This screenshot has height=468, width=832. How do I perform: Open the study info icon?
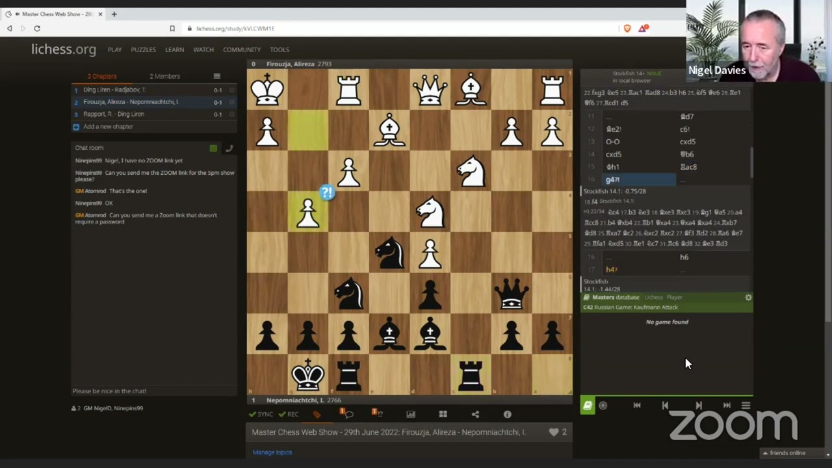(x=507, y=414)
